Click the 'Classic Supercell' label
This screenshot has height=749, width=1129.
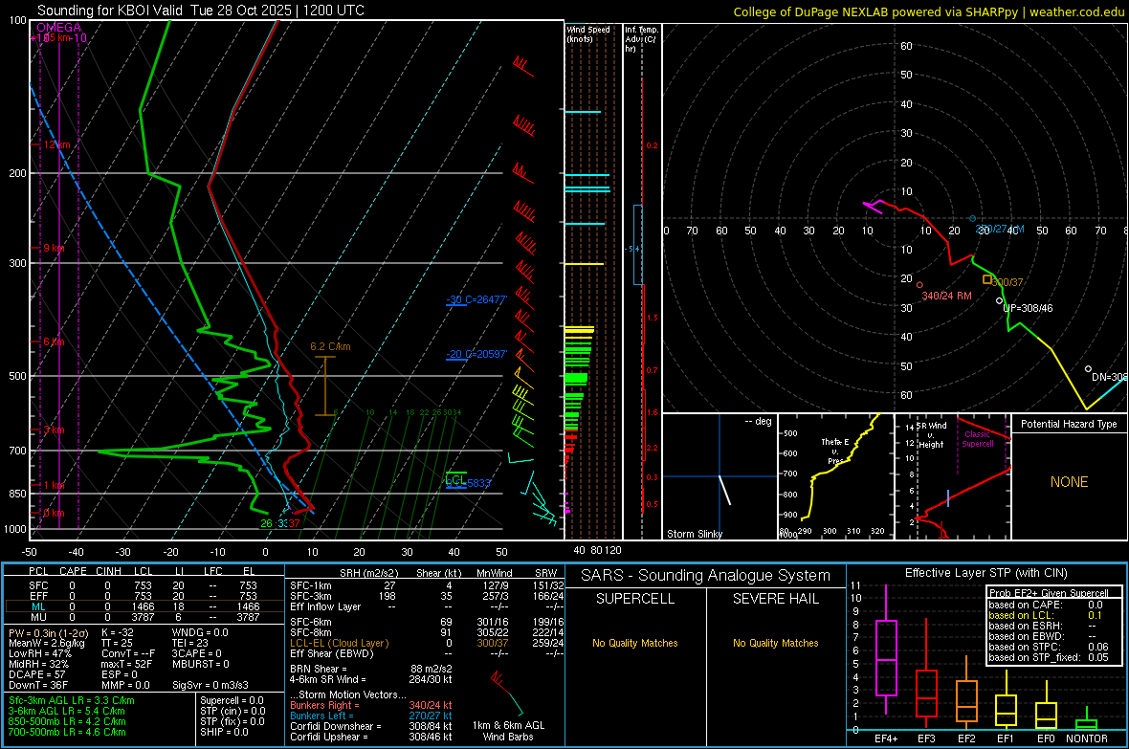coord(977,439)
